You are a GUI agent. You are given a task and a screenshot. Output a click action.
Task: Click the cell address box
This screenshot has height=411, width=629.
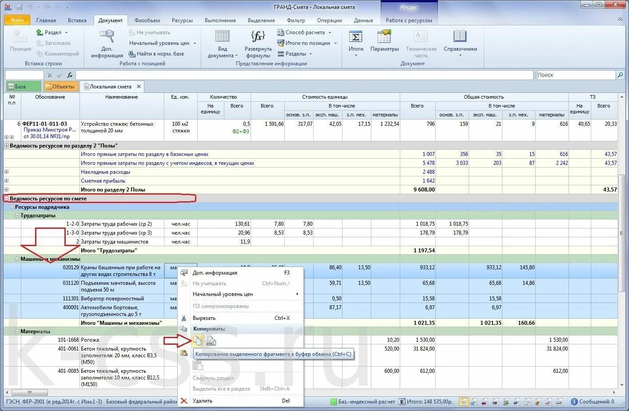tap(24, 75)
